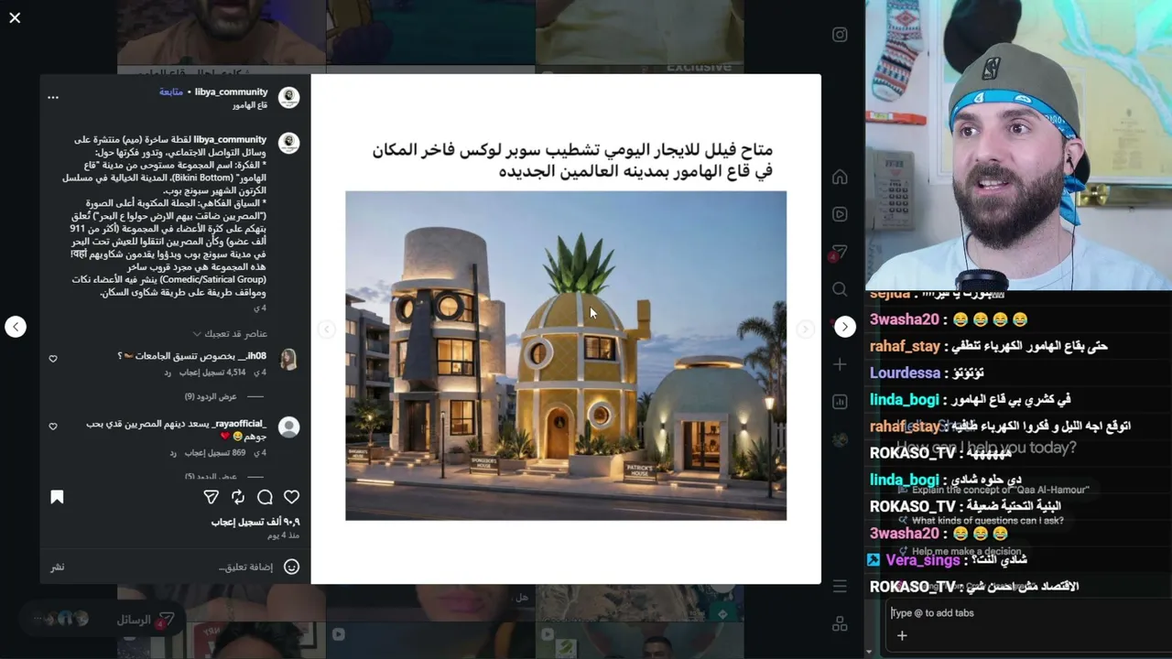Click the 'Type @ to add tabs' field
The width and height of the screenshot is (1172, 659).
1025,613
